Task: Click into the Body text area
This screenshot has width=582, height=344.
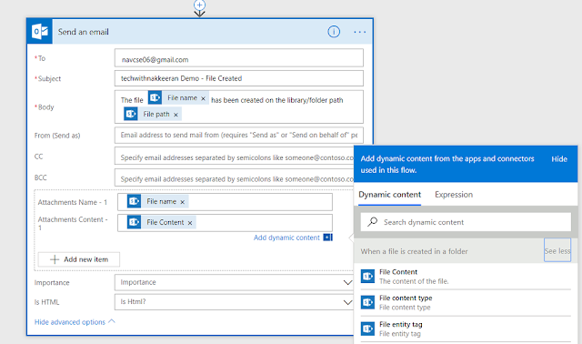Action: pos(238,107)
